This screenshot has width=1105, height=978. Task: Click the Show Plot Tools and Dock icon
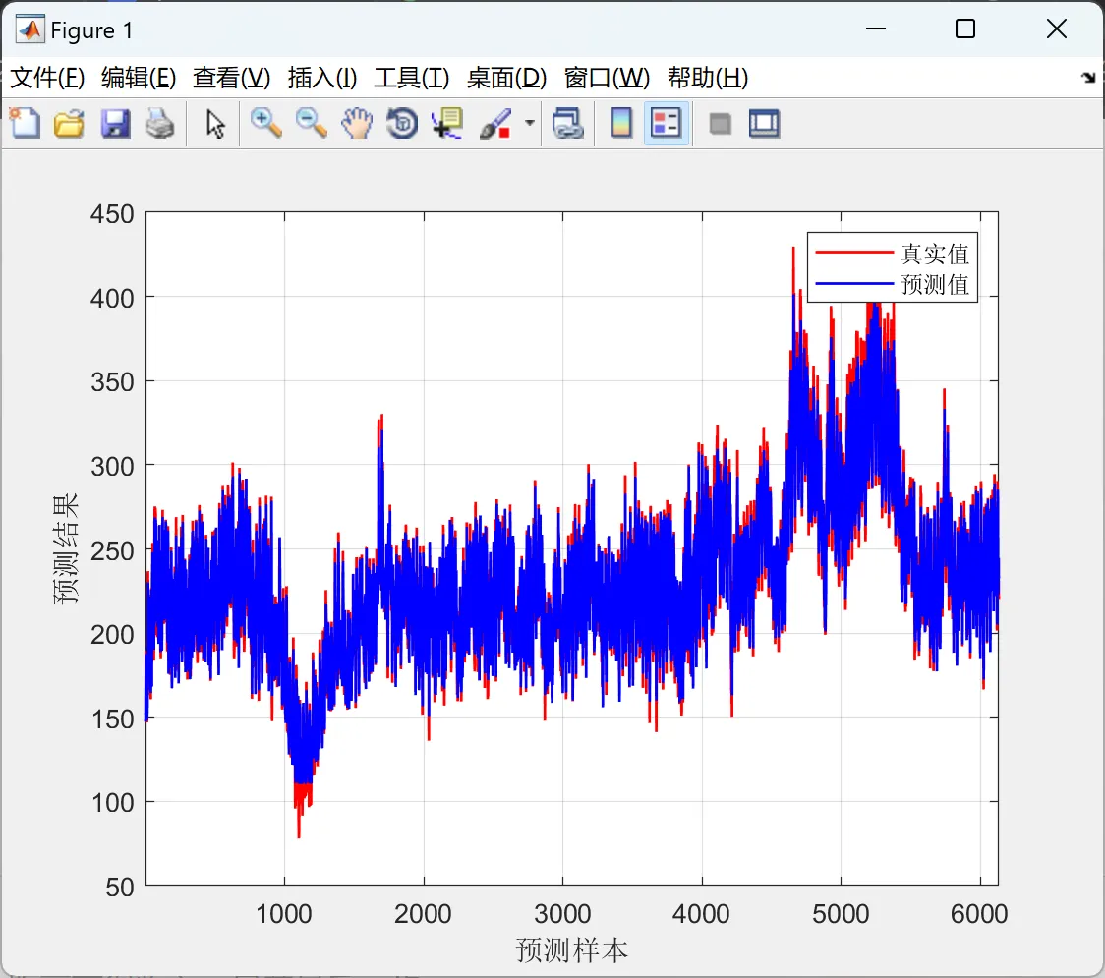point(764,123)
